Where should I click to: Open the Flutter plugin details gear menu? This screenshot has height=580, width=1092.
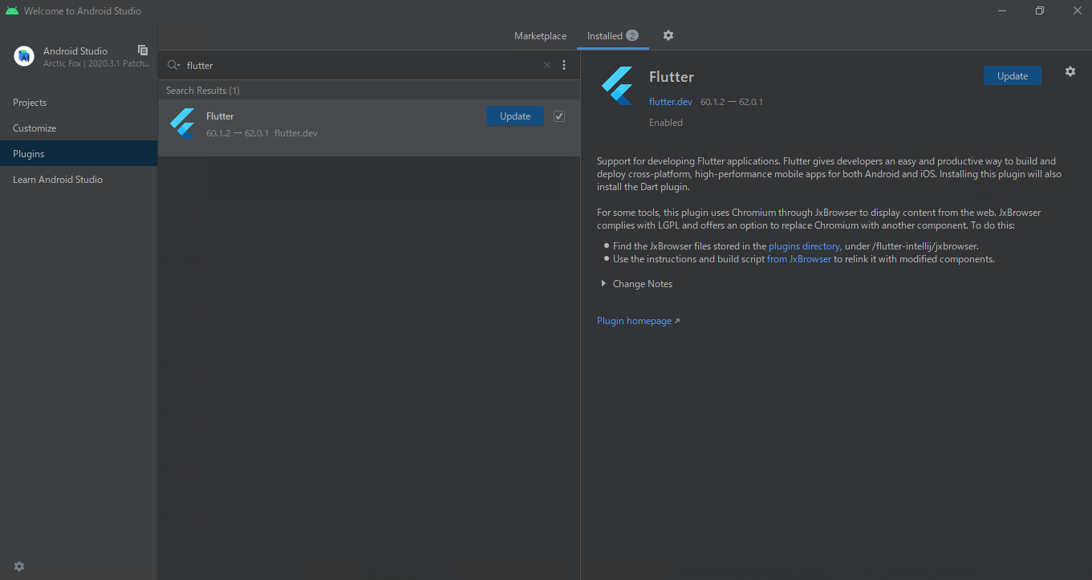click(1070, 71)
